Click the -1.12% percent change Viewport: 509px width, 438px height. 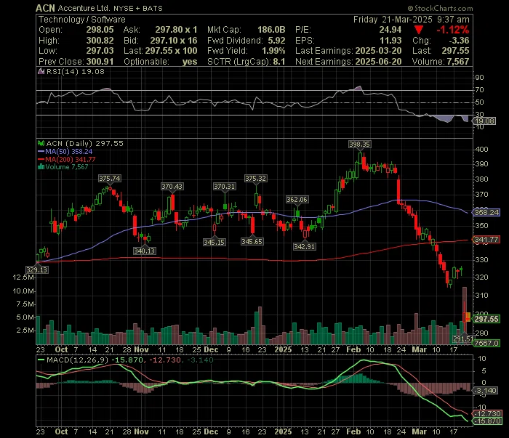(453, 31)
